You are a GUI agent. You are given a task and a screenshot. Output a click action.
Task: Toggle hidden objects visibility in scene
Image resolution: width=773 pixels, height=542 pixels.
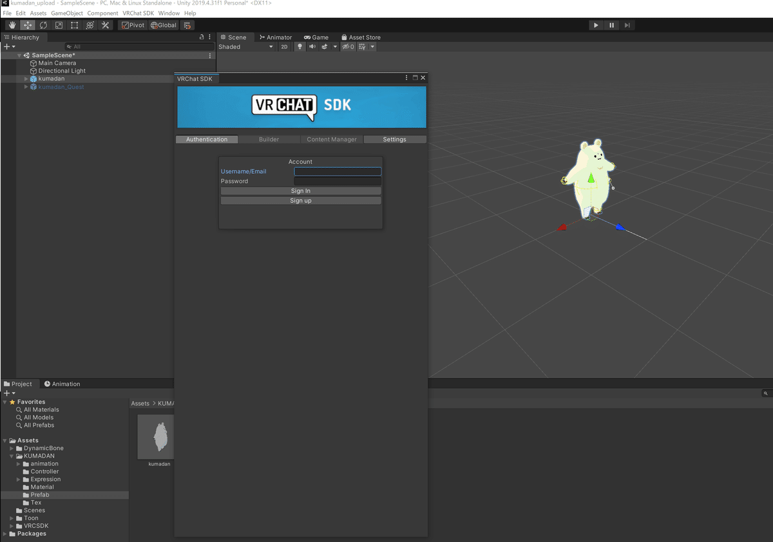tap(348, 47)
